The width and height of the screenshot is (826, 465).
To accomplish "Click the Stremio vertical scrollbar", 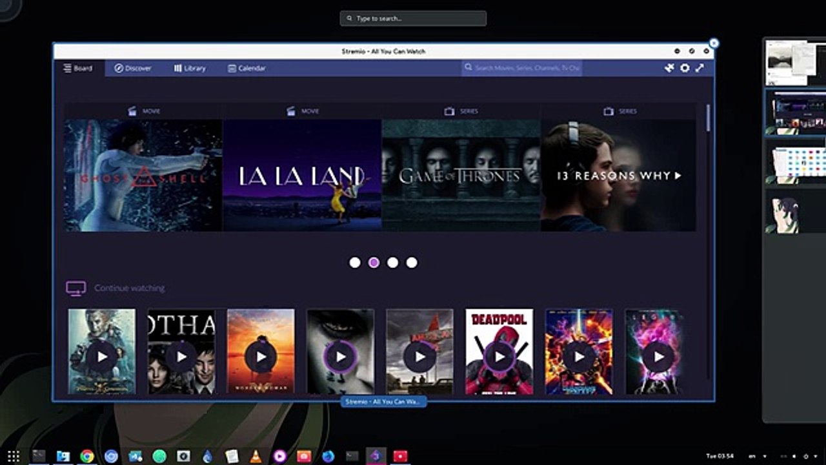I will (x=708, y=118).
